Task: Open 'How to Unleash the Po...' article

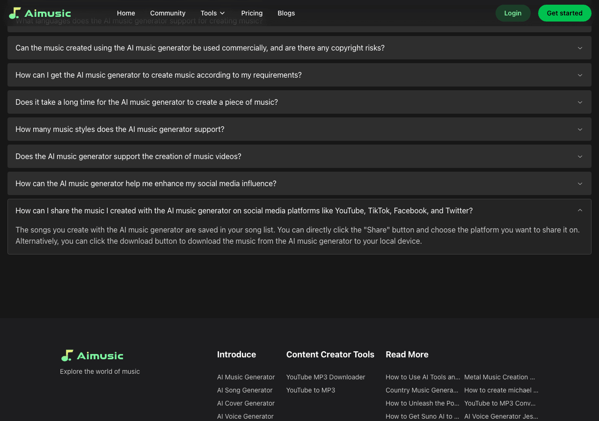Action: tap(423, 403)
